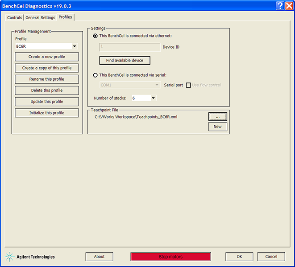Click Create a new profile button
Screen dimensions: 295x267
coord(47,57)
